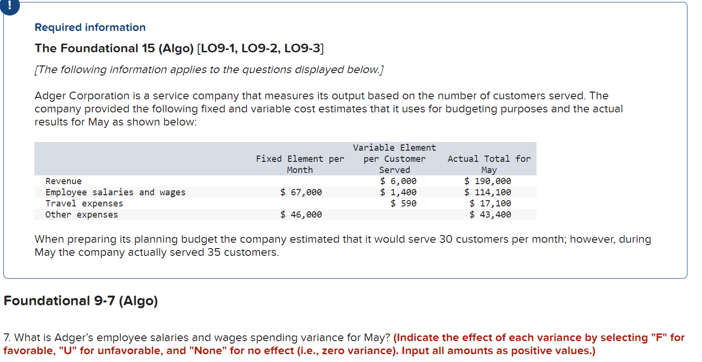This screenshot has width=702, height=362.
Task: Click the "Travel expenses" row label
Action: click(x=84, y=204)
